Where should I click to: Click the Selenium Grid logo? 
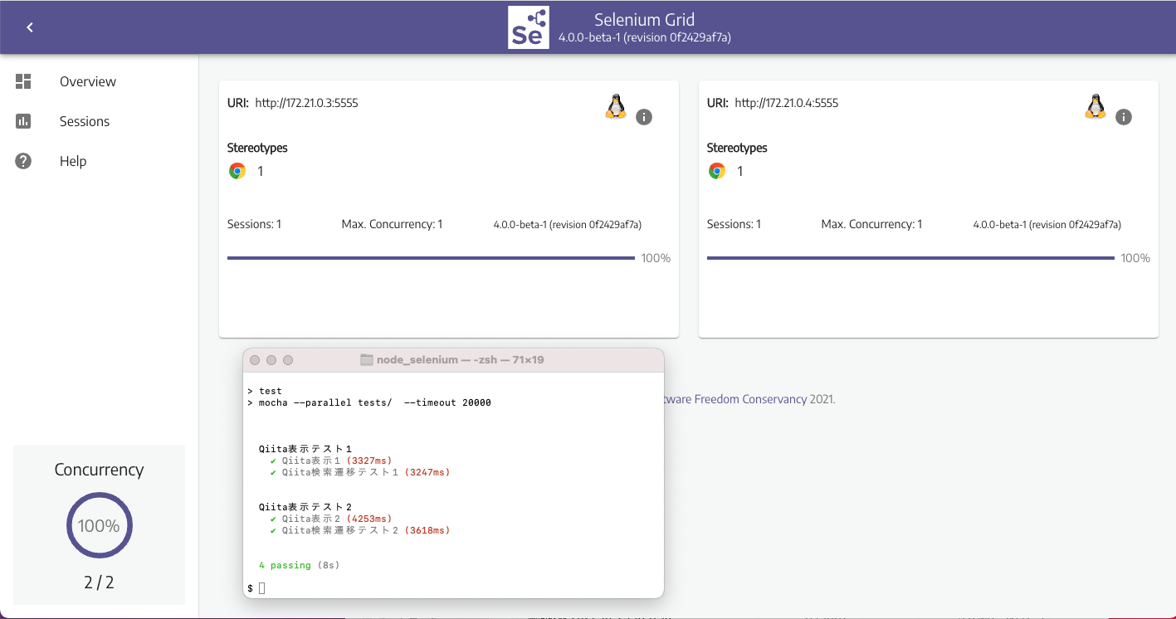pos(529,27)
